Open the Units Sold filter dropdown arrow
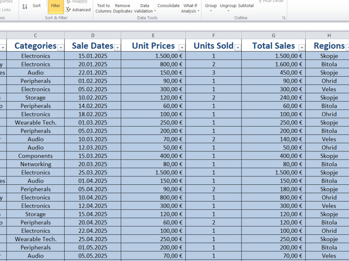349x261 pixels. point(238,47)
